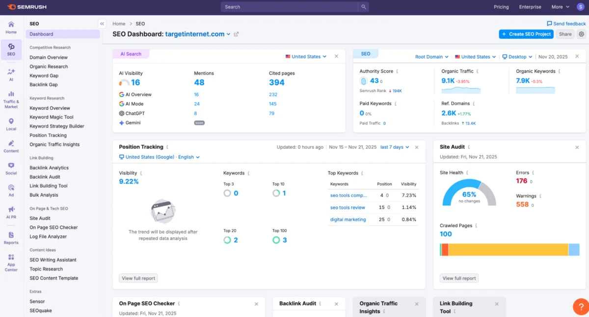The height and width of the screenshot is (317, 589).
Task: Click the Ref. Domains value 2.6K
Action: point(449,113)
